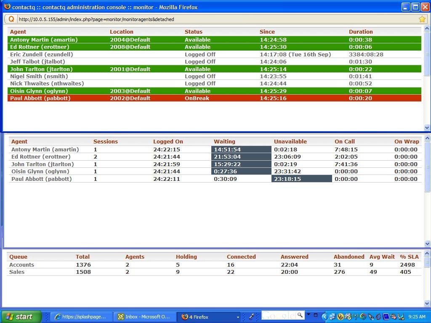Open the Google deskbar options dropdown arrow
Image resolution: width=431 pixels, height=323 pixels.
pyautogui.click(x=309, y=315)
